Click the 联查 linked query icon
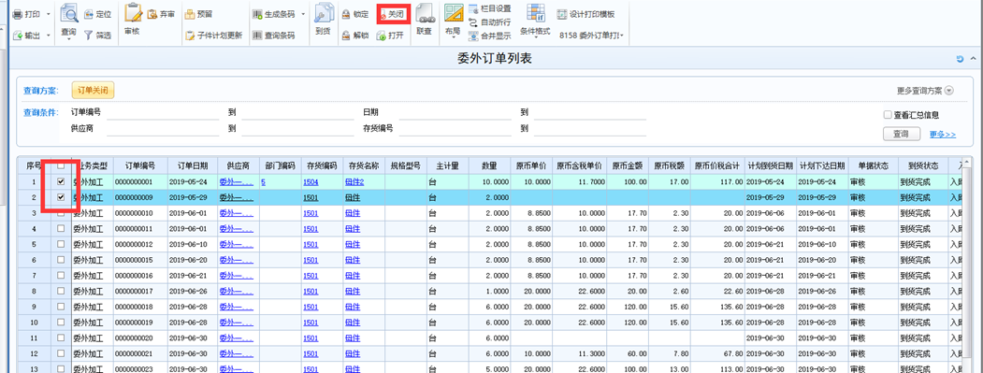This screenshot has width=983, height=373. tap(425, 14)
